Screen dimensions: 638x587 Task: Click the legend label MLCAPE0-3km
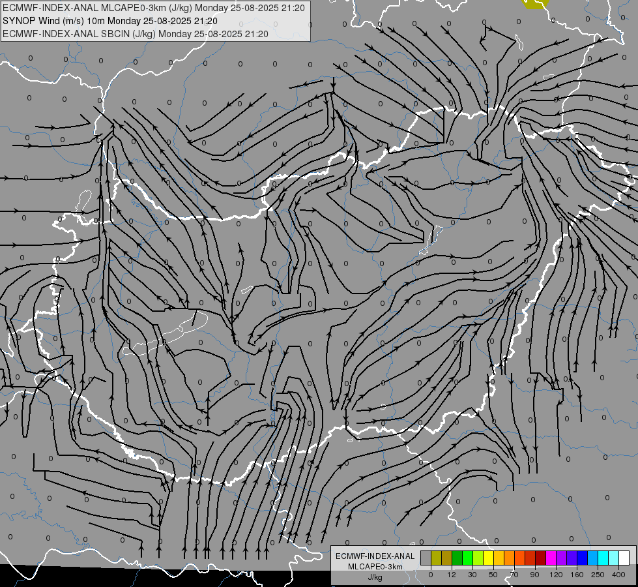coord(375,567)
